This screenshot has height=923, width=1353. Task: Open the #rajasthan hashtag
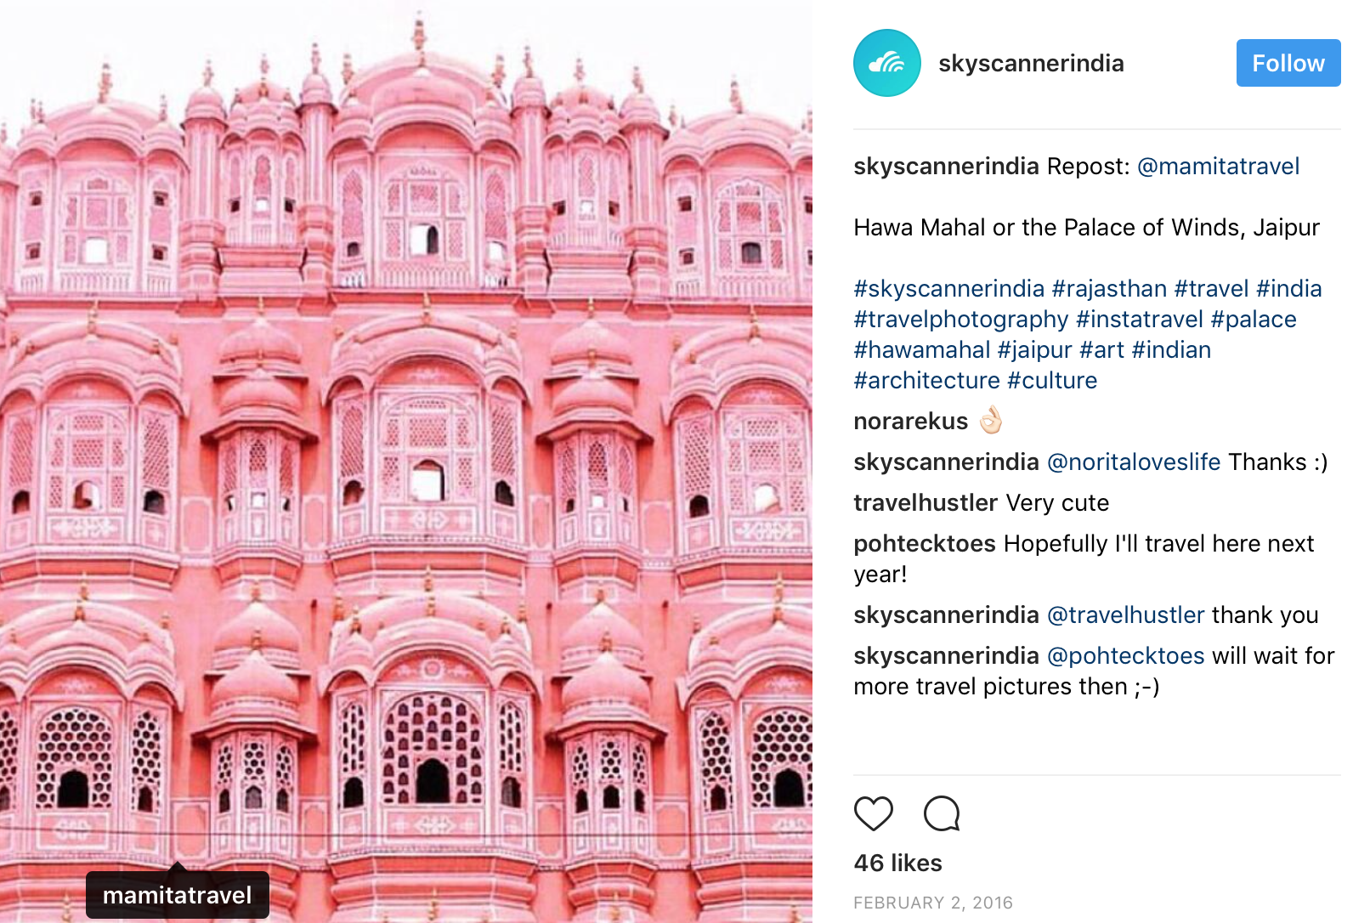(x=1109, y=289)
